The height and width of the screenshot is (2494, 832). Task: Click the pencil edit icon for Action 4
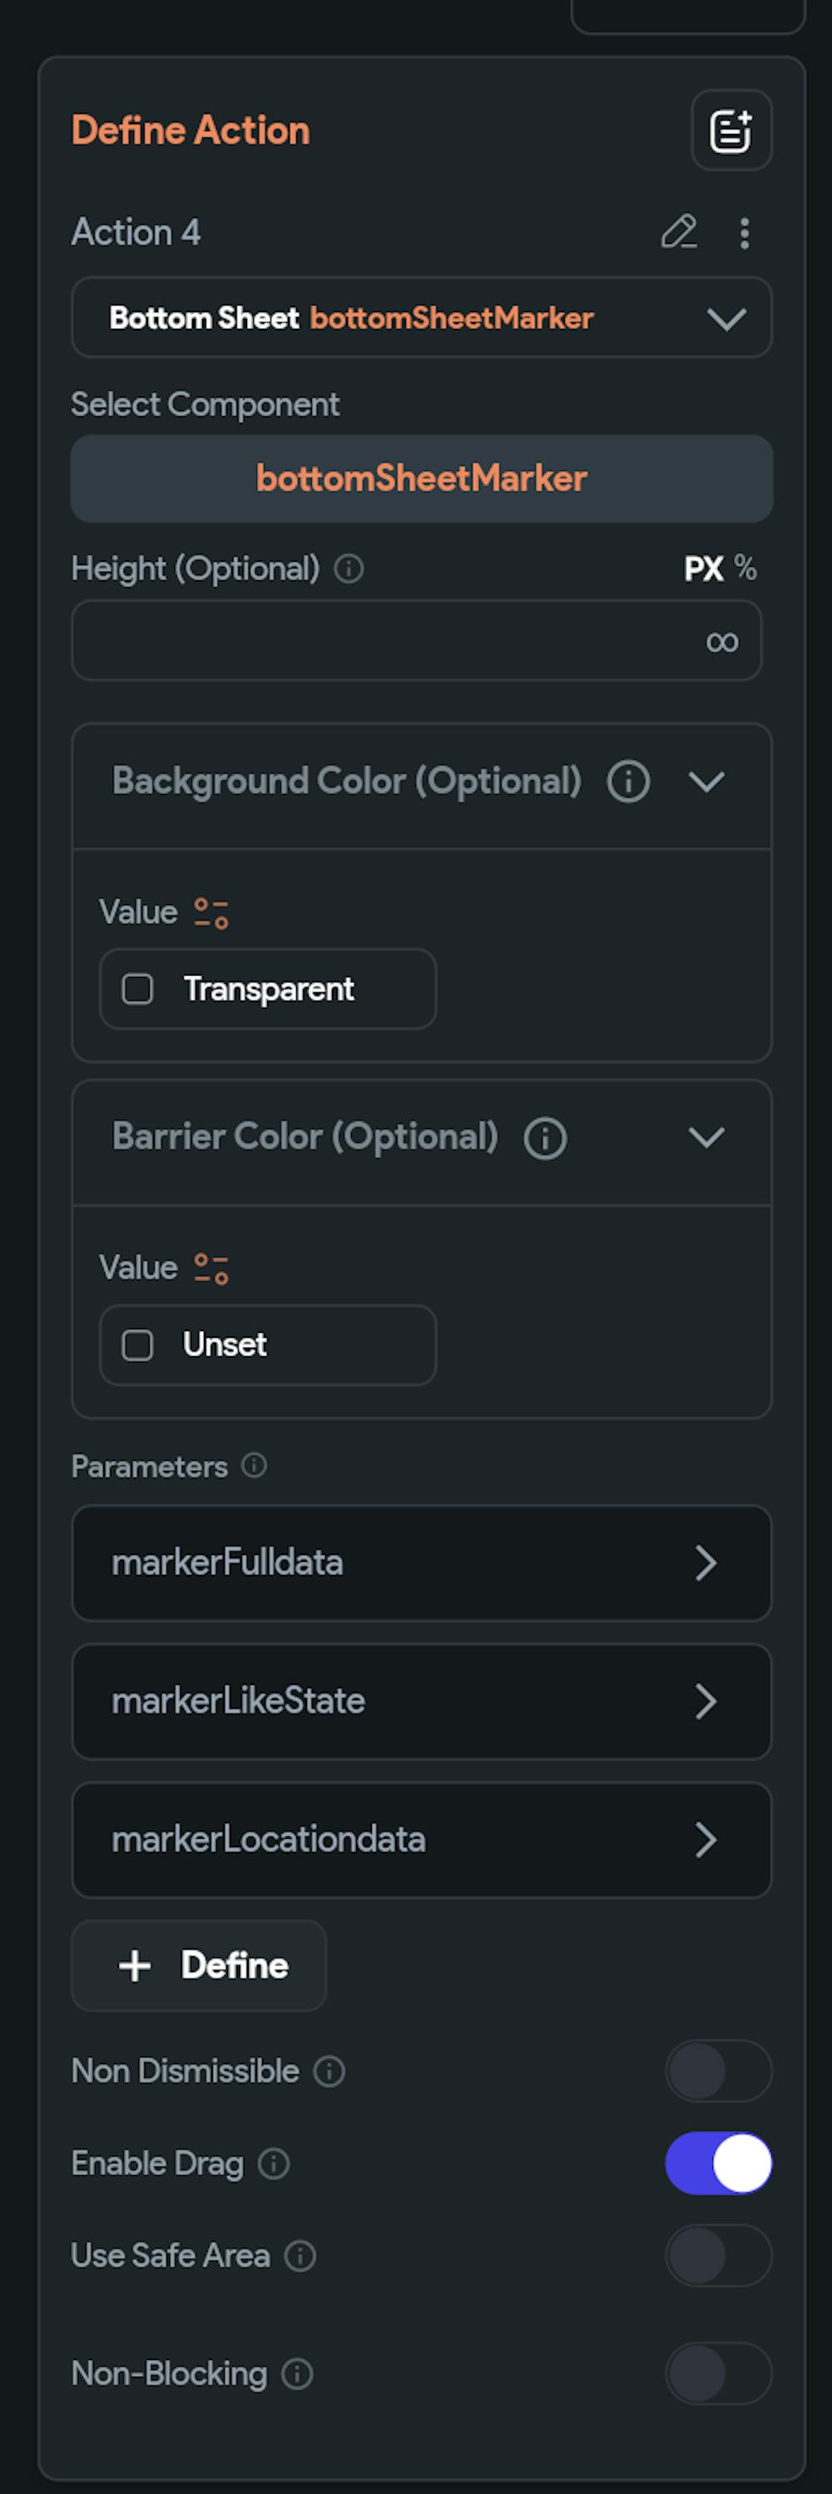click(x=678, y=232)
